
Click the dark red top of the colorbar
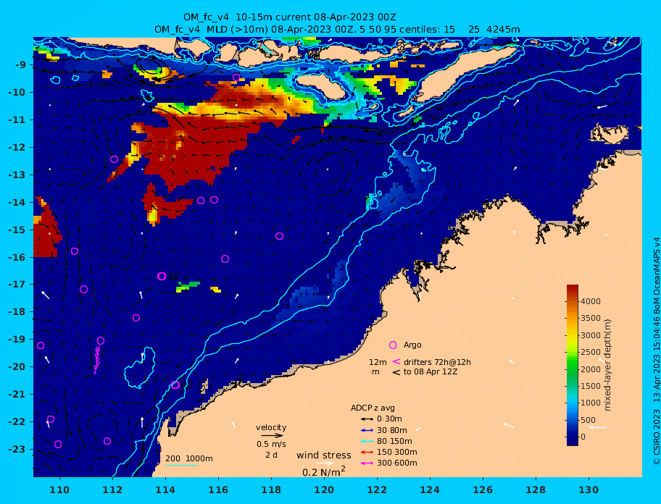coord(573,289)
